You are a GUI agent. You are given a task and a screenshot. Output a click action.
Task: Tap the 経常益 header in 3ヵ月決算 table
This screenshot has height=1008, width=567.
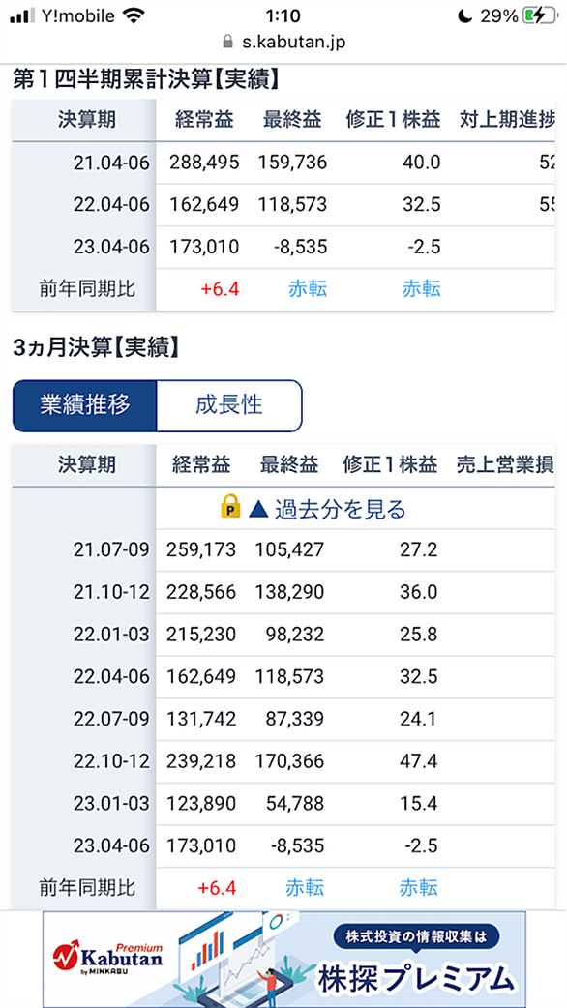[x=201, y=463]
